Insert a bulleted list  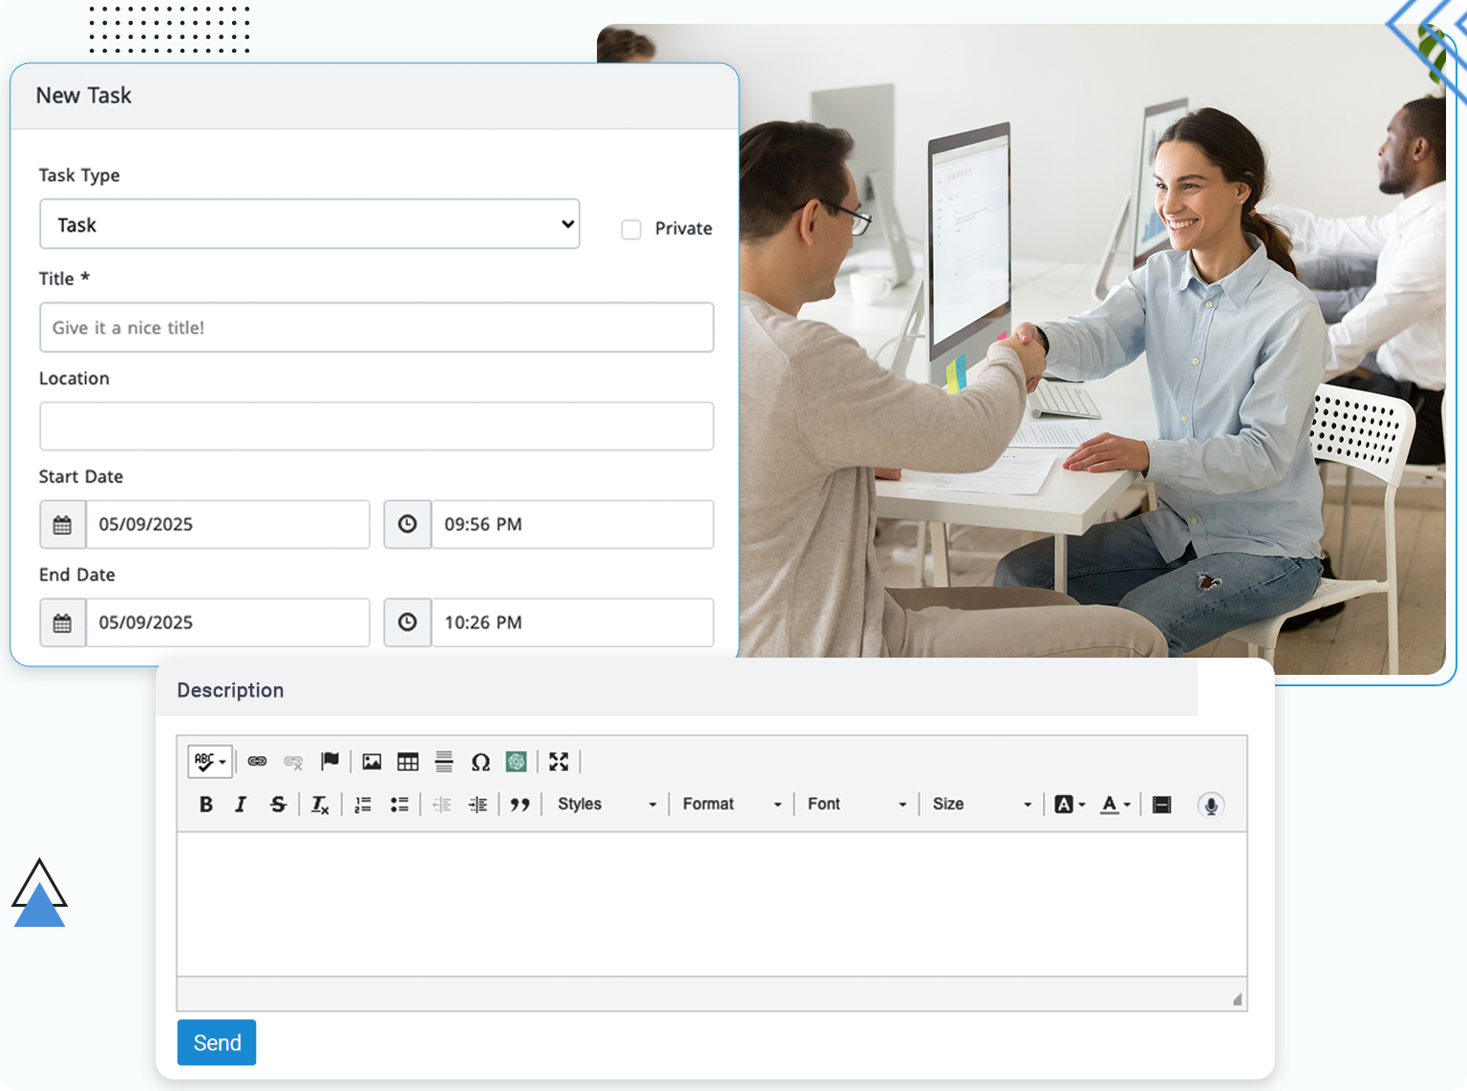pyautogui.click(x=399, y=805)
